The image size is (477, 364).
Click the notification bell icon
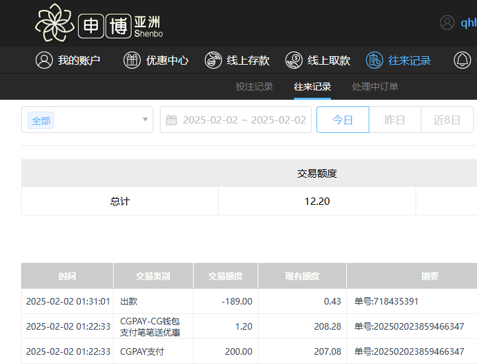coord(462,60)
